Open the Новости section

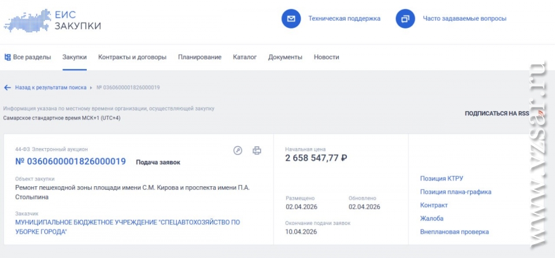tap(326, 57)
